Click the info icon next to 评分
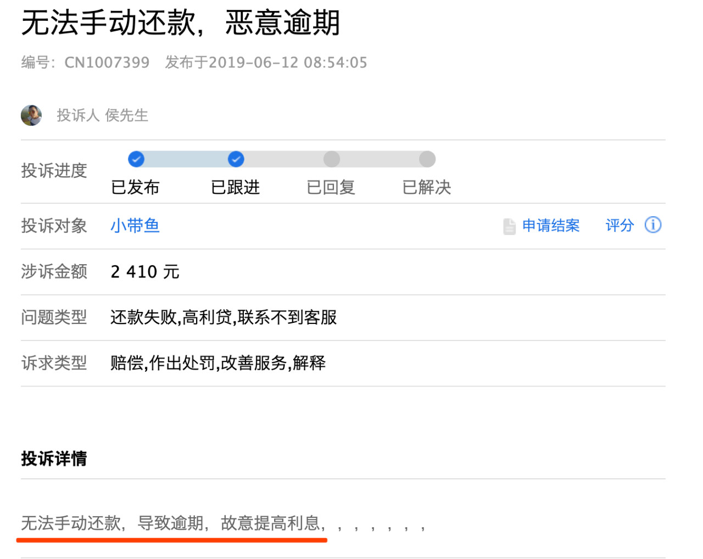This screenshot has width=703, height=559. coord(653,225)
